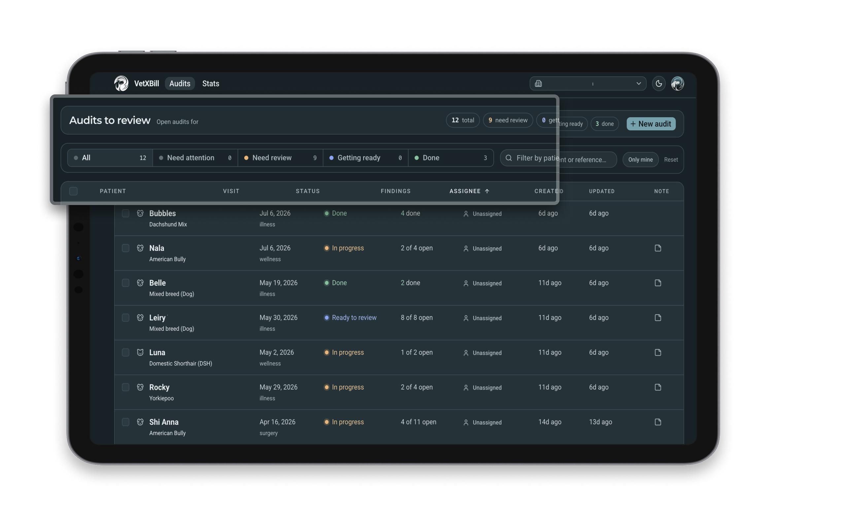Open note icon for Luna row
Screen dimensions: 844x513
(658, 352)
